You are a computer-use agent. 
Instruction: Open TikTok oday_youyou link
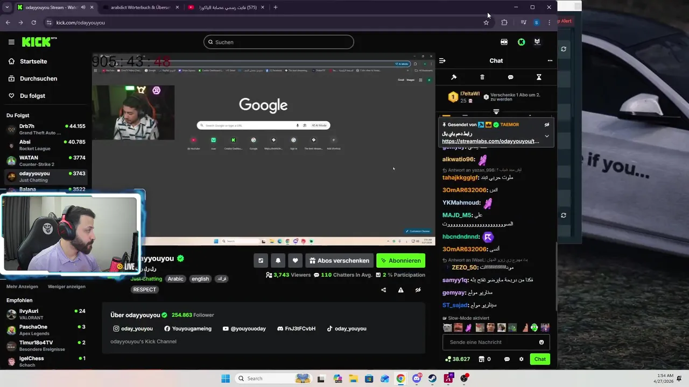tap(347, 328)
